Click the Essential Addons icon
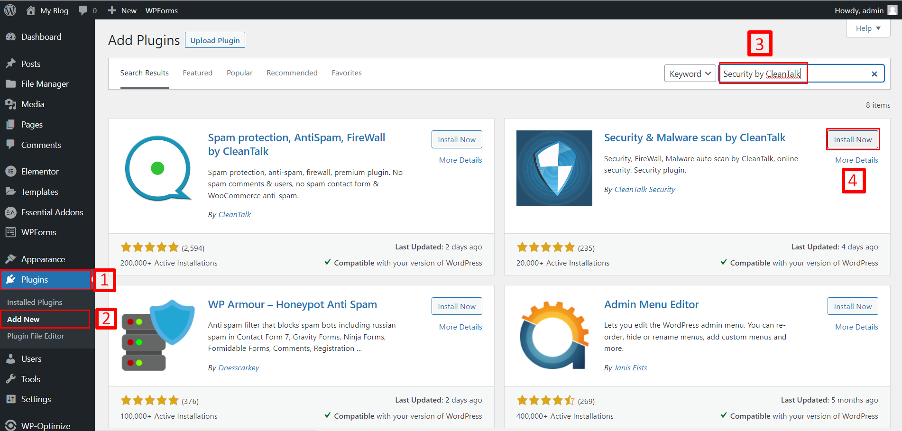Viewport: 902px width, 431px height. [10, 212]
